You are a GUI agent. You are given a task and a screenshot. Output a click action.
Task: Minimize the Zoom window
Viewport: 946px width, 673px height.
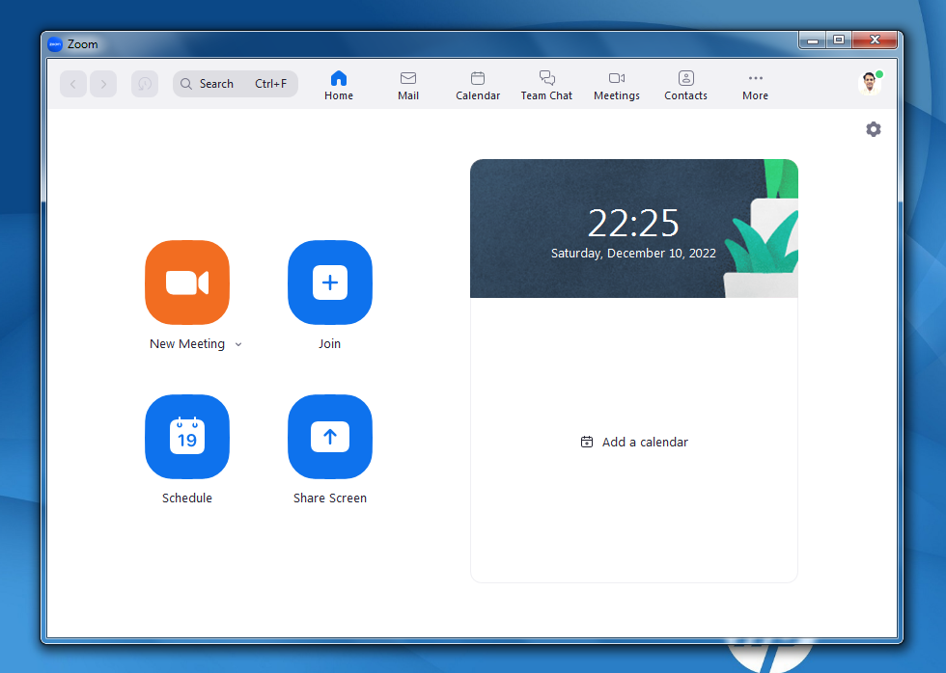point(812,40)
